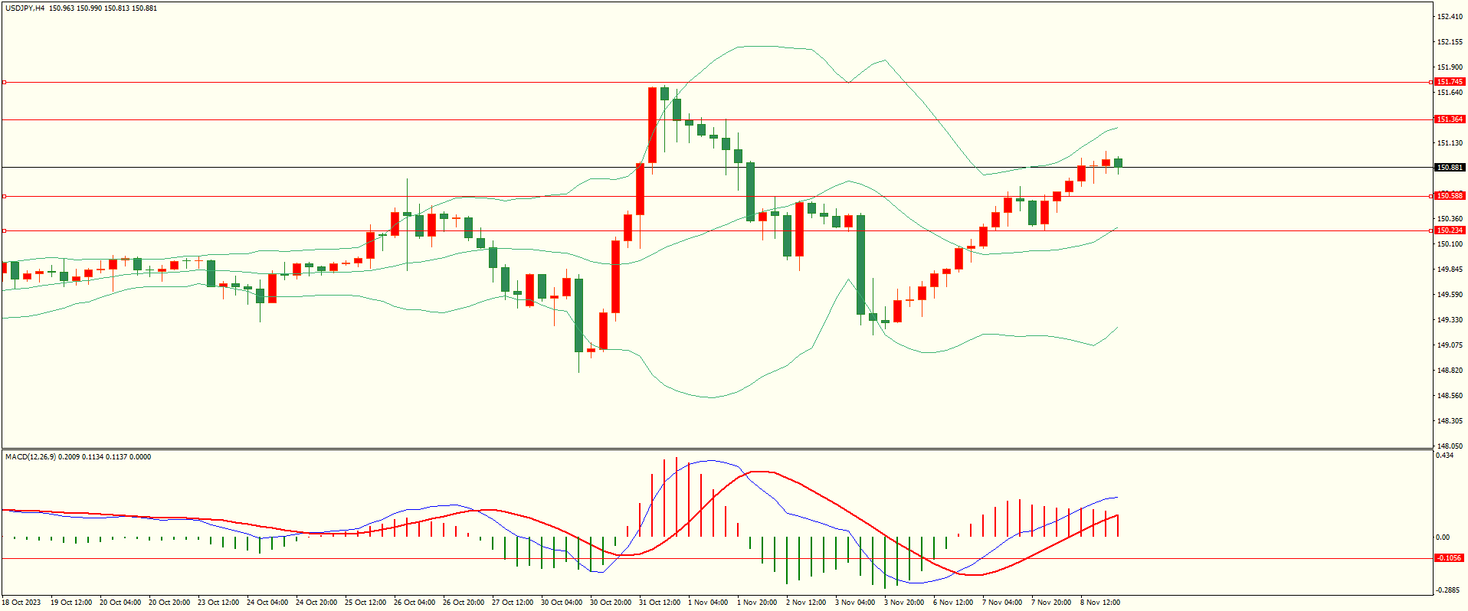Viewport: 1468px width, 611px height.
Task: Select the -0.1056 MACD level tag
Action: click(1448, 558)
